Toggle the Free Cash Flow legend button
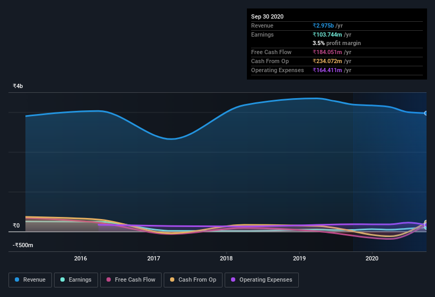This screenshot has width=435, height=297. pyautogui.click(x=131, y=280)
